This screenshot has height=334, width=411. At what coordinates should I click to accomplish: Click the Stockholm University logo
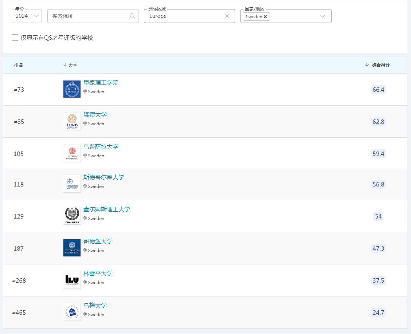click(x=72, y=184)
